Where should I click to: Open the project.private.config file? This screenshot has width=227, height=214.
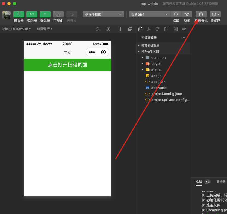(x=163, y=100)
